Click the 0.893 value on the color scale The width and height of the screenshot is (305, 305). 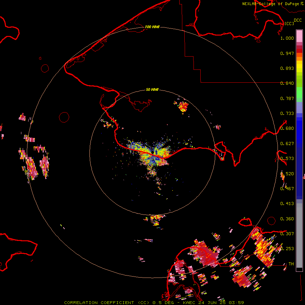[287, 68]
